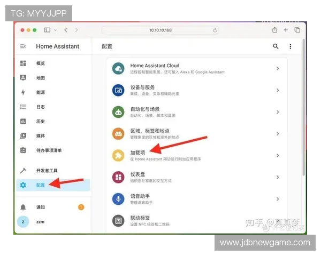The height and width of the screenshot is (256, 321).
Task: Click the 仪表盘 dashboard icon
Action: [x=118, y=177]
